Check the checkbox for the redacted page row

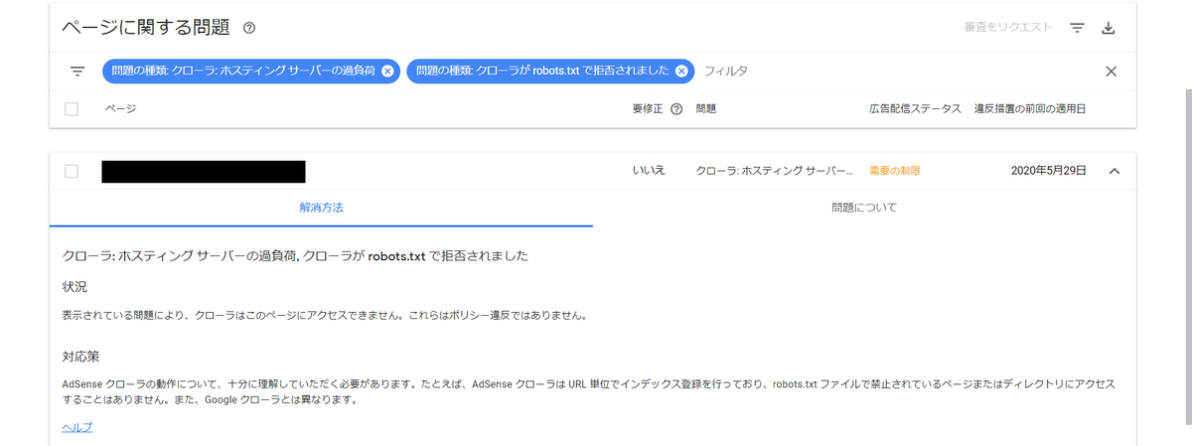(x=72, y=171)
